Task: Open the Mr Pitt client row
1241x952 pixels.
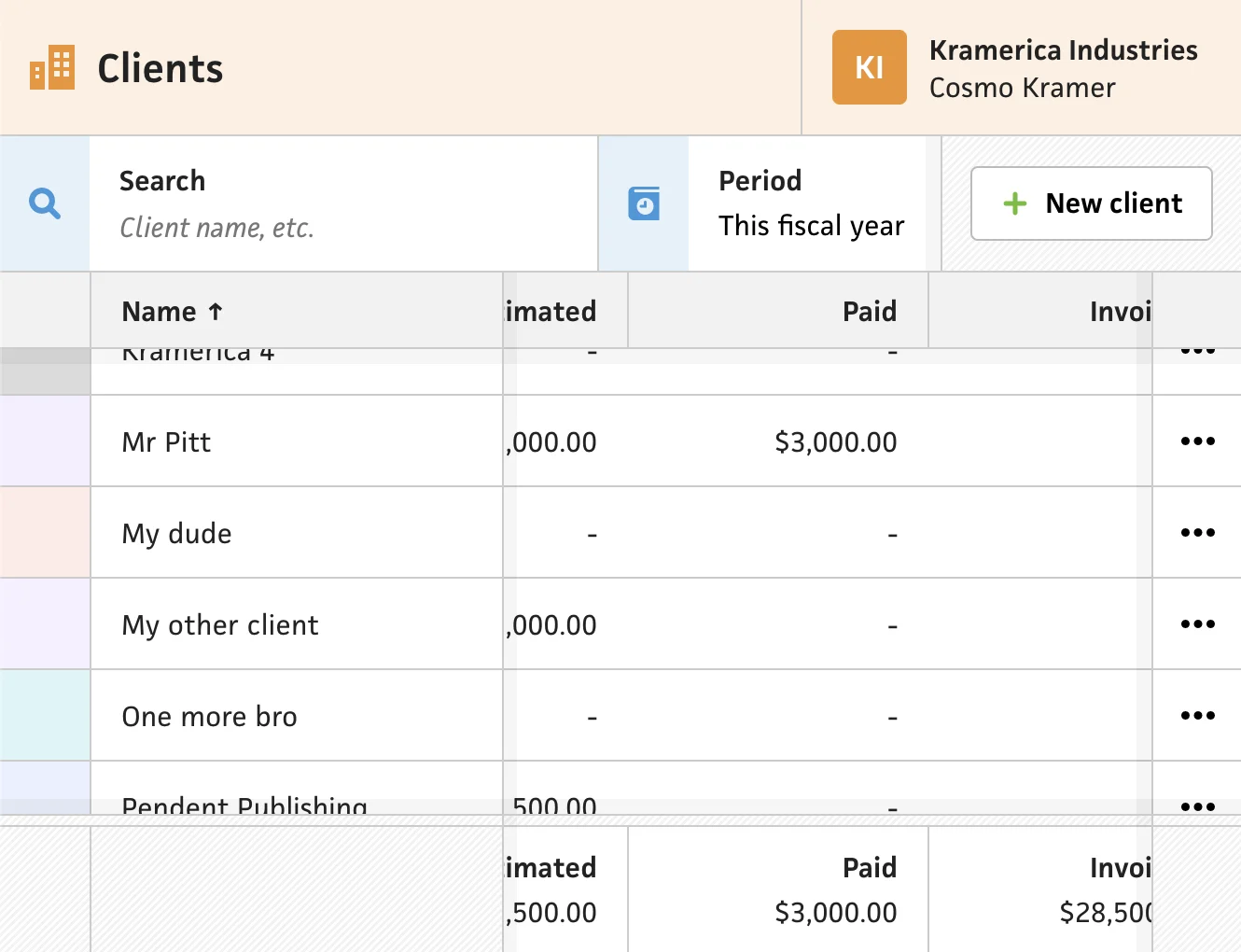Action: coord(167,442)
